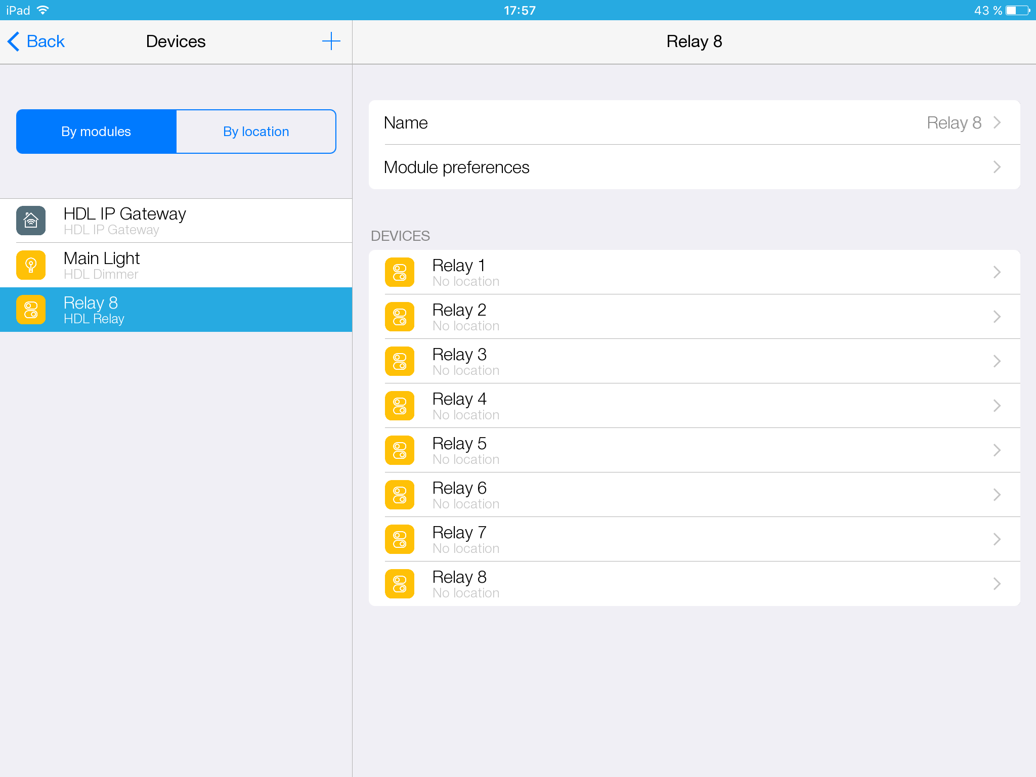Viewport: 1036px width, 777px height.
Task: Select the By modules segment
Action: tap(96, 132)
